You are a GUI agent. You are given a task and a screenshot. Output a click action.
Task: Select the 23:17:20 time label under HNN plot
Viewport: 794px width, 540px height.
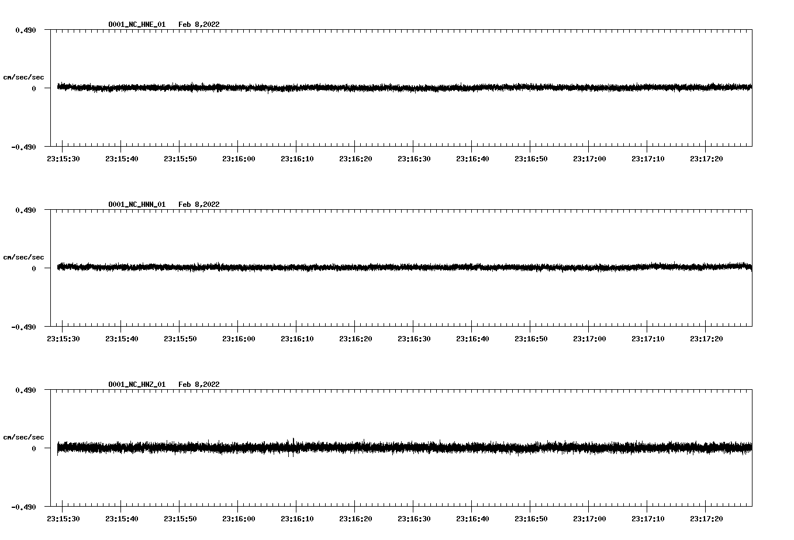[706, 339]
